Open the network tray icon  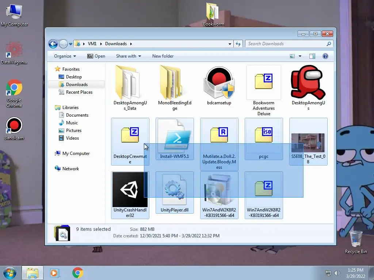(328, 273)
